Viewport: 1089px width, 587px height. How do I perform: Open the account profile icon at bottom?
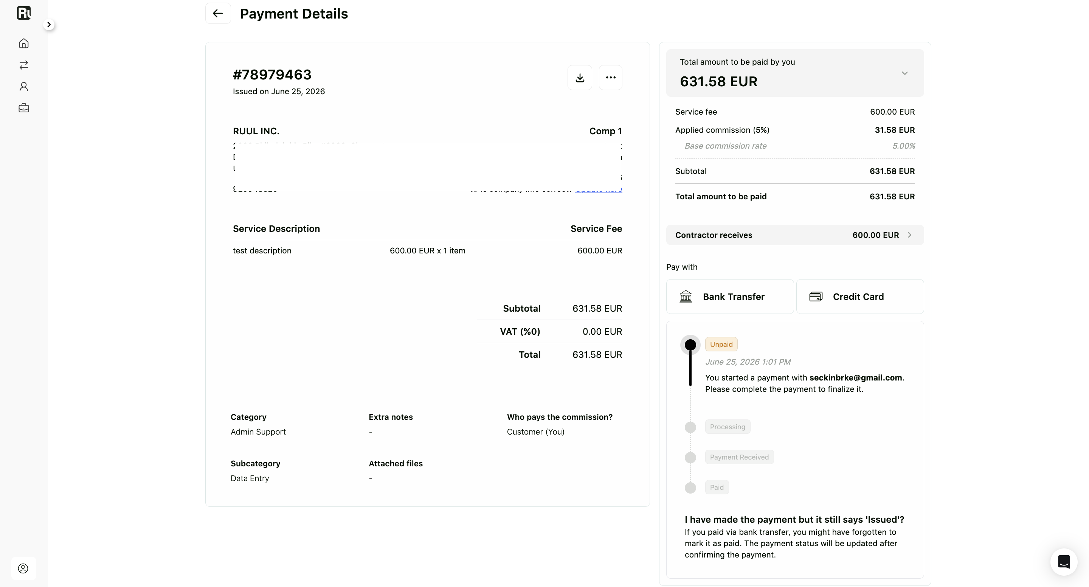coord(23,568)
